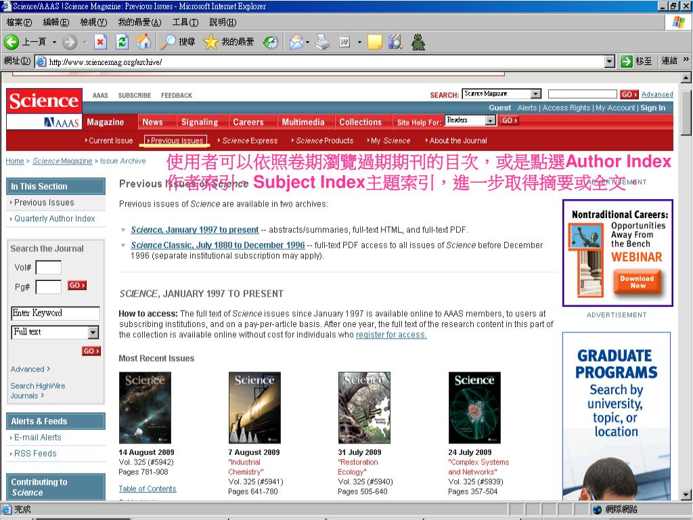The image size is (693, 520).
Task: Click the top search text field
Action: coord(582,93)
